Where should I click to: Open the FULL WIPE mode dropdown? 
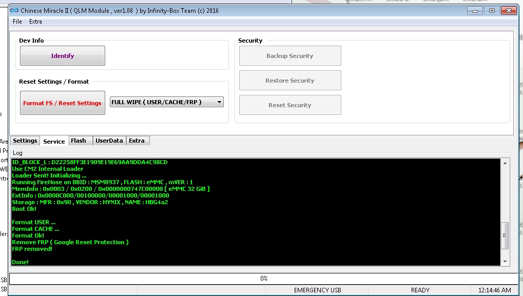pos(166,102)
